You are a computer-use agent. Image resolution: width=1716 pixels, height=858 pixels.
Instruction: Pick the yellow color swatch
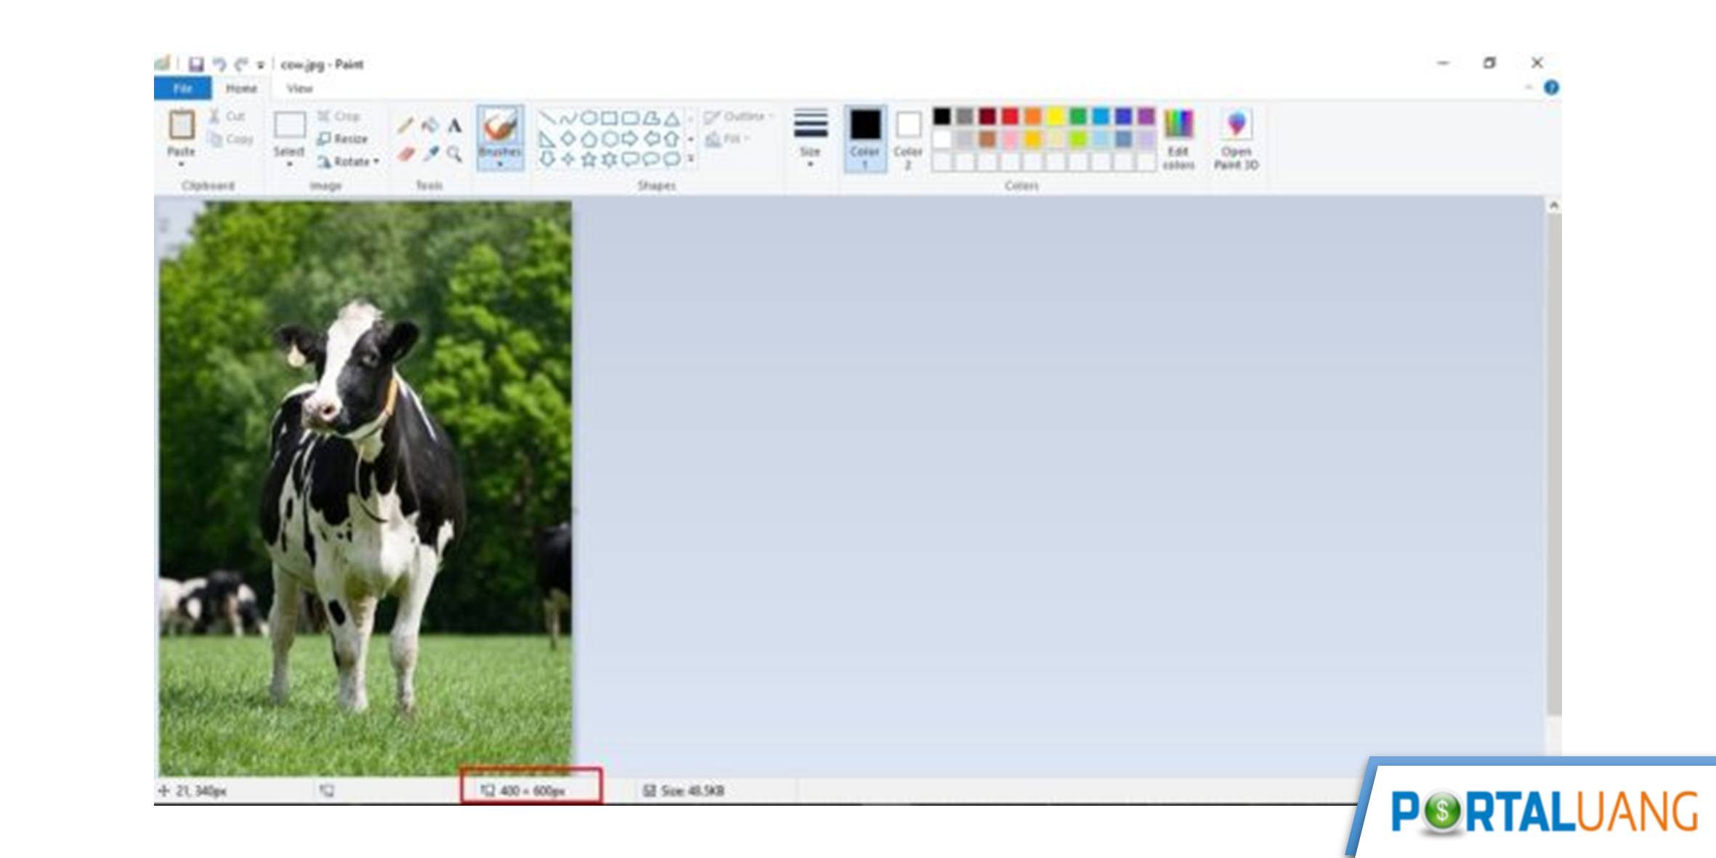coord(1056,116)
